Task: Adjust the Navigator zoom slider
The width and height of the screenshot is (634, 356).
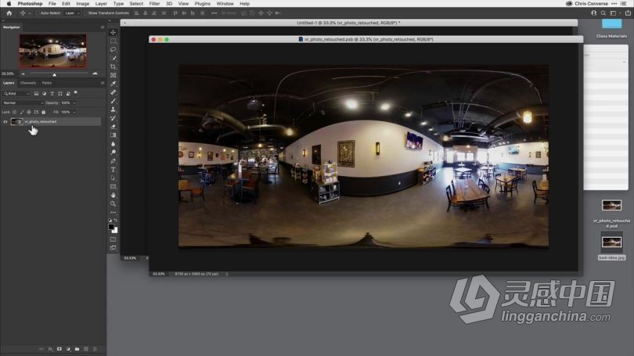Action: (x=54, y=74)
